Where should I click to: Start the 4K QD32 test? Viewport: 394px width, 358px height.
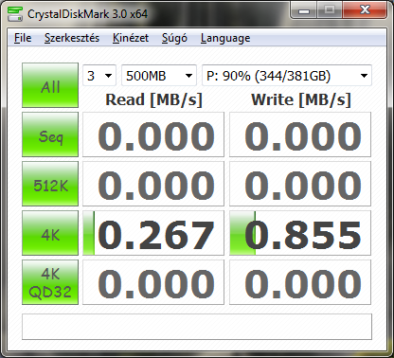tap(50, 282)
